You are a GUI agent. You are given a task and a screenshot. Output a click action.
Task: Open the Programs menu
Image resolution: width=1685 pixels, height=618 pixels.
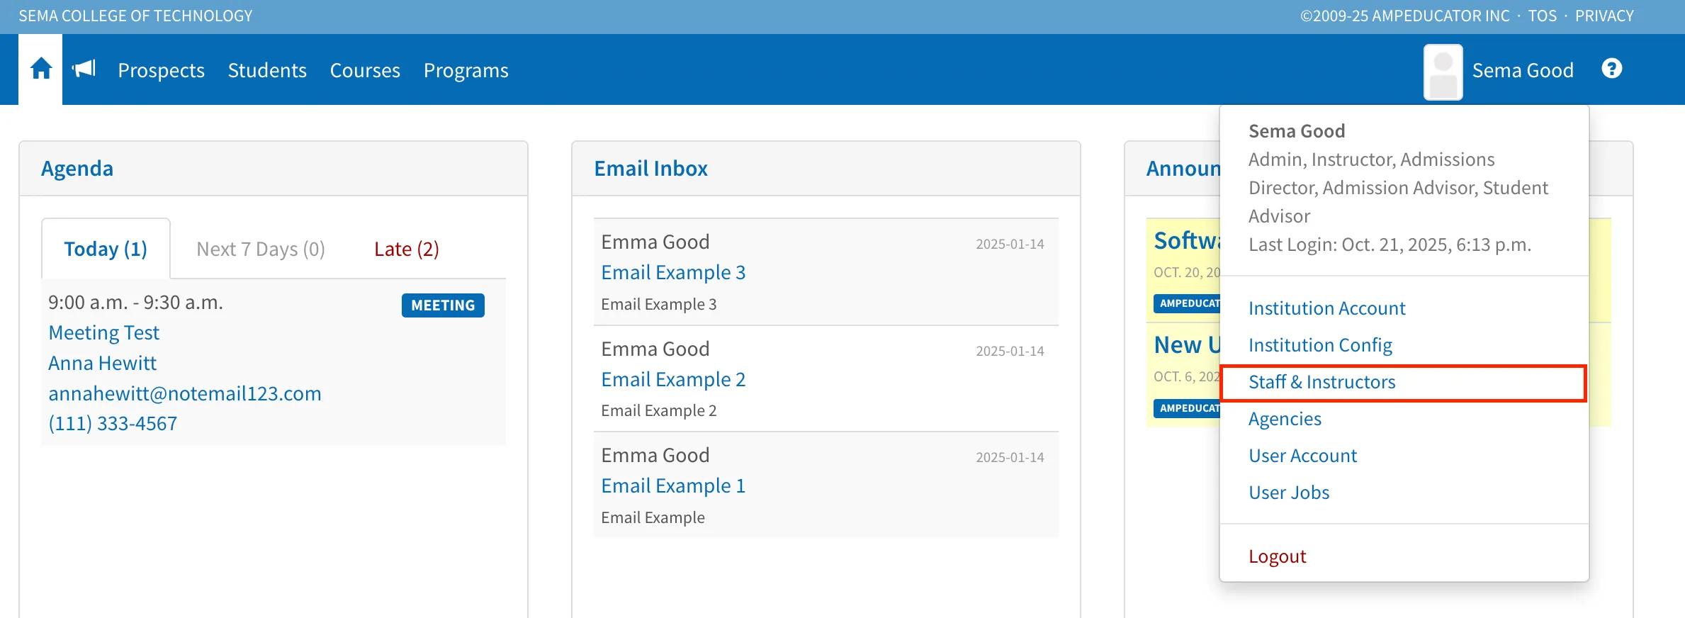466,70
